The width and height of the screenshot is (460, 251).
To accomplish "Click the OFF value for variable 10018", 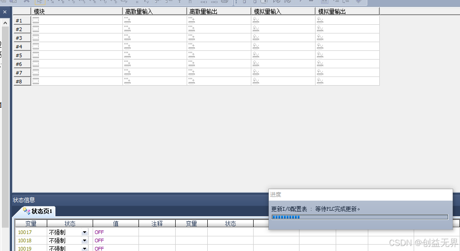I will coord(99,240).
